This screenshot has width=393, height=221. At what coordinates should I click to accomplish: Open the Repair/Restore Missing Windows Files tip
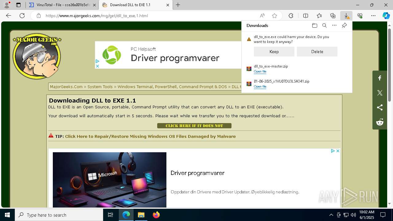(150, 136)
